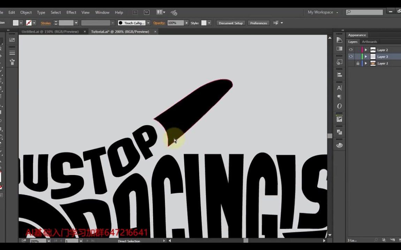Open the Align panel
Image resolution: width=401 pixels, height=250 pixels.
point(339,74)
